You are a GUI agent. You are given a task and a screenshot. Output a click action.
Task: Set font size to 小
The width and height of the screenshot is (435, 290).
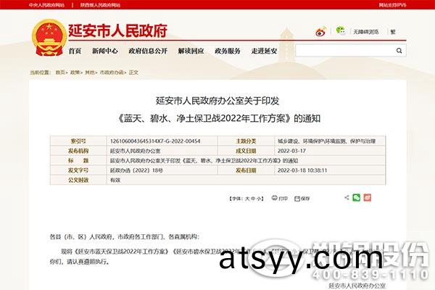(259, 199)
